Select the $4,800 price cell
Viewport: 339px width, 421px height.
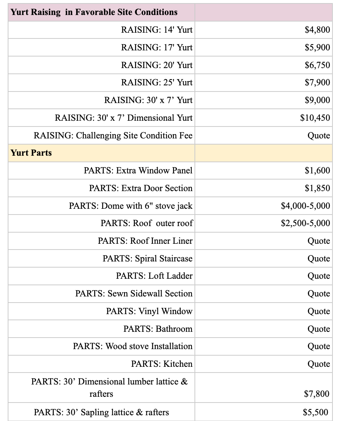317,30
